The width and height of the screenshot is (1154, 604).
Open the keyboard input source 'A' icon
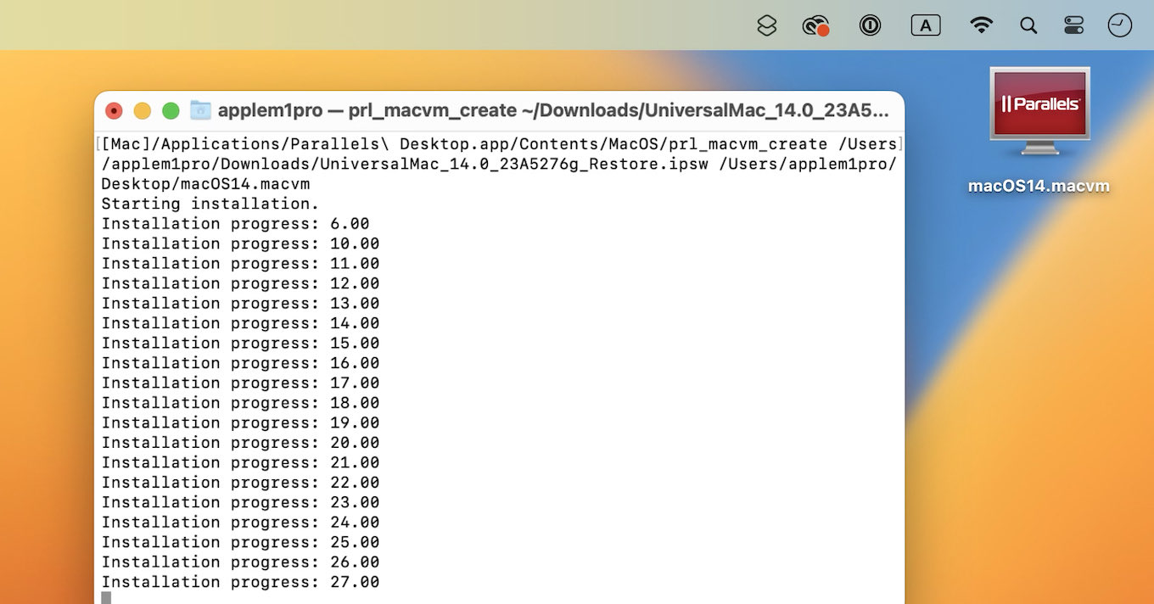tap(926, 25)
